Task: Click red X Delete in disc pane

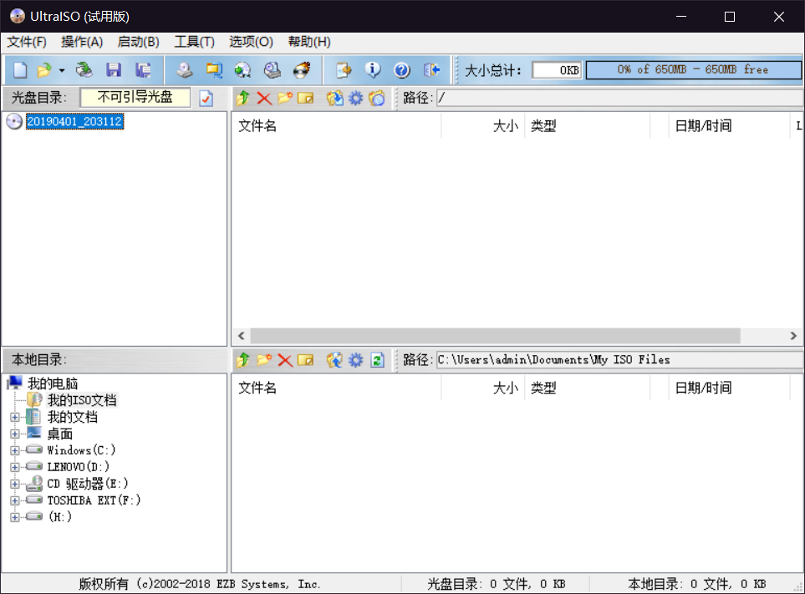Action: point(264,98)
